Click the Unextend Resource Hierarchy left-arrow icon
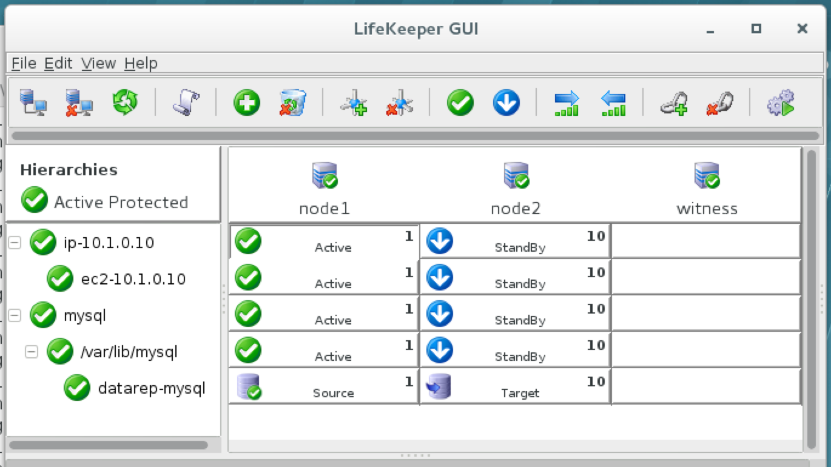The height and width of the screenshot is (467, 831). pyautogui.click(x=613, y=103)
